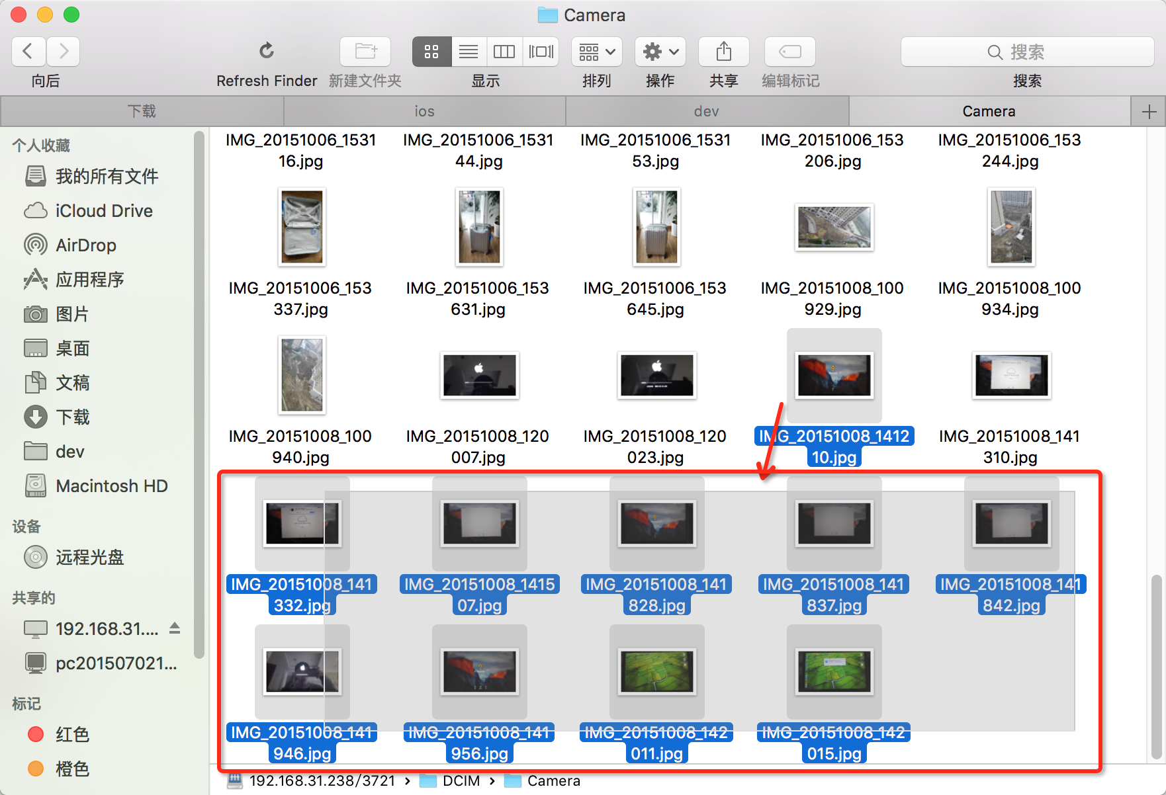Select thumbnail IMG_20151008_141842.jpg
Viewport: 1166px width, 795px height.
pos(1011,523)
